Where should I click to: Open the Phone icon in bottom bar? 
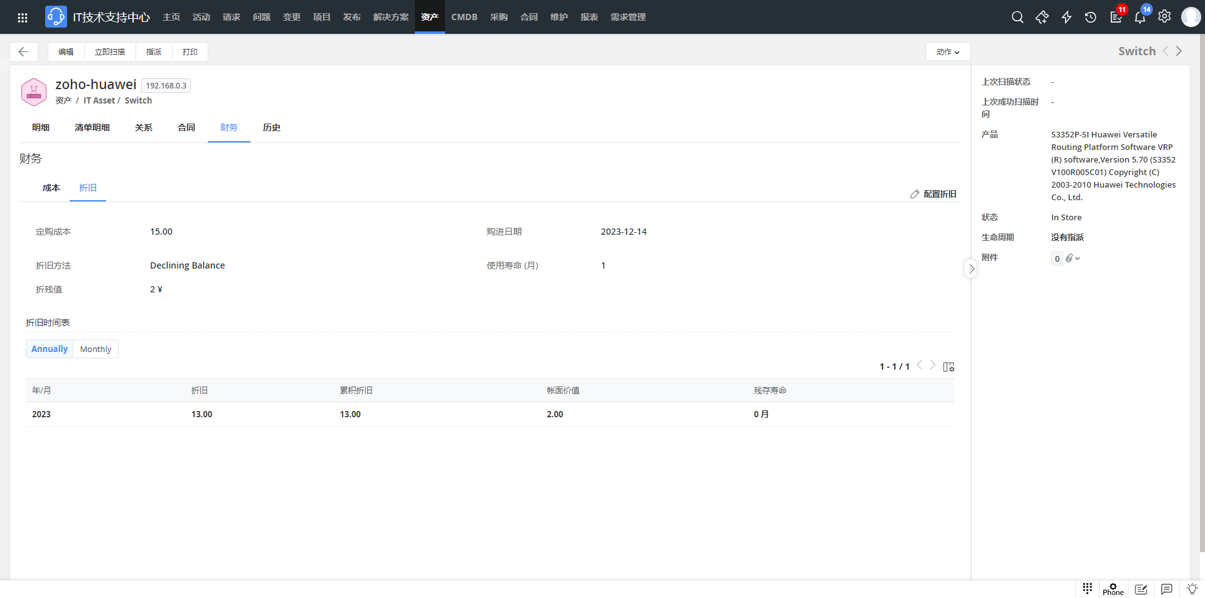(1113, 589)
